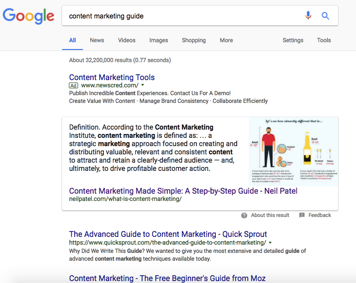Activate voice search microphone icon
356x283 pixels.
(308, 16)
